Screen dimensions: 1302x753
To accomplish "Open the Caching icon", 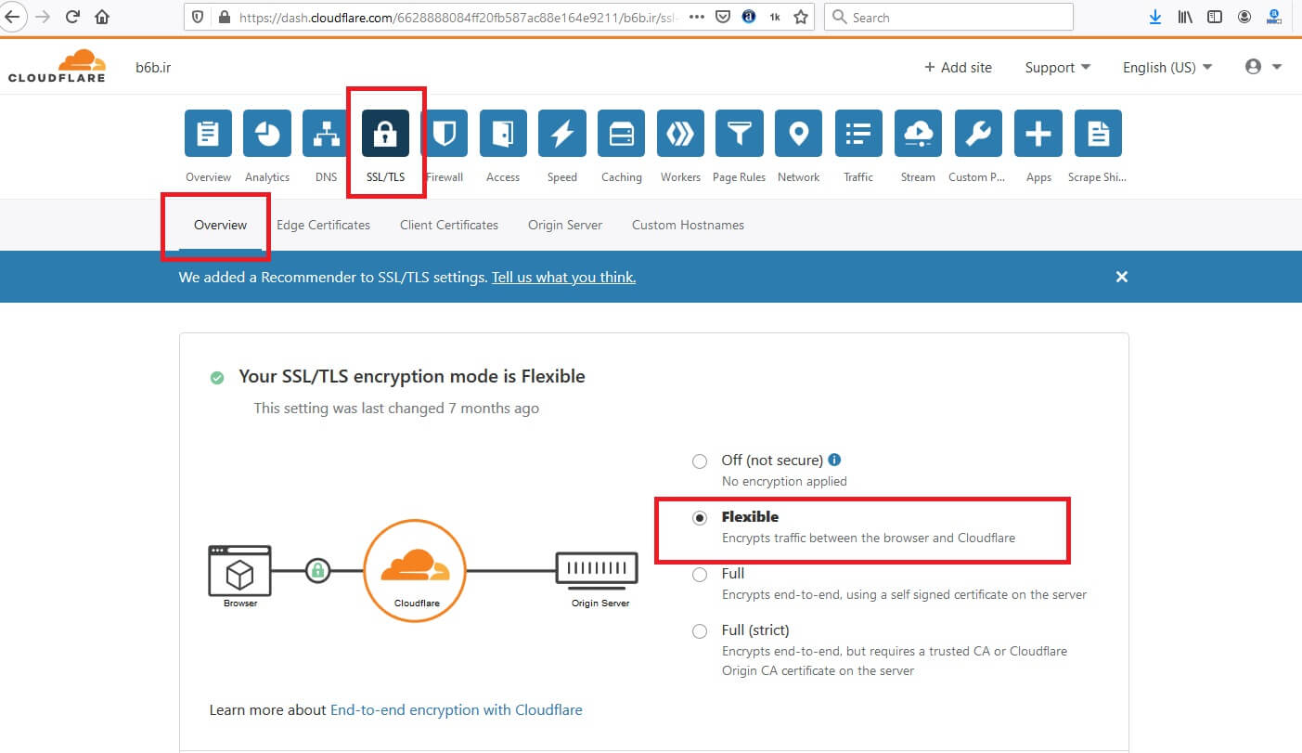I will click(x=622, y=134).
